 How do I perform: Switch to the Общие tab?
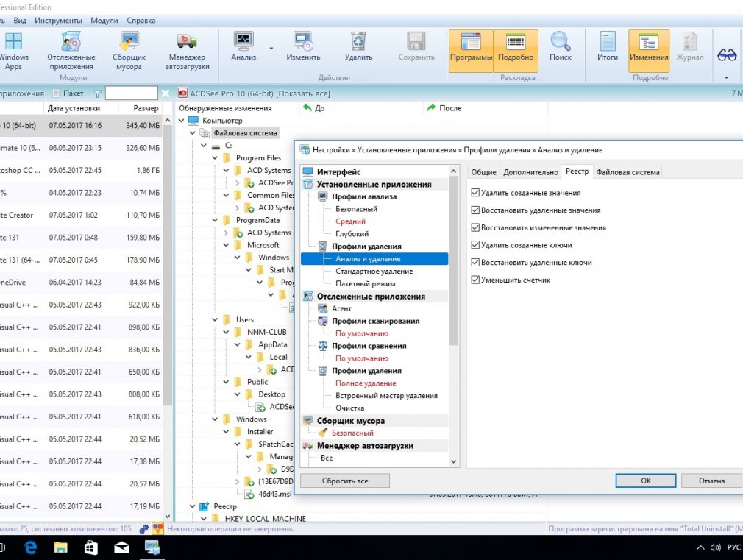[x=483, y=172]
